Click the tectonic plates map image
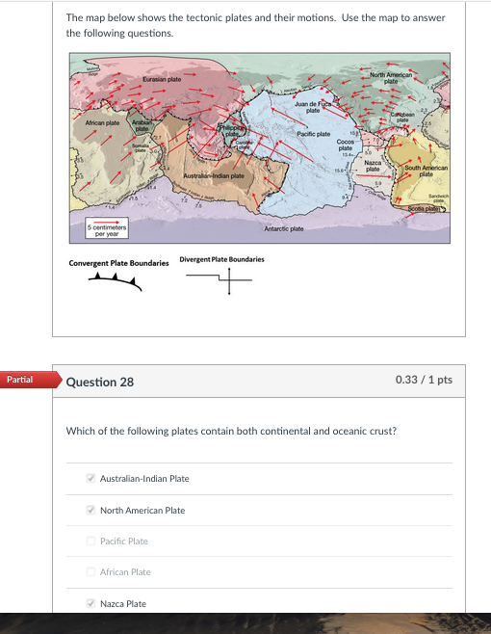The height and width of the screenshot is (634, 491). (260, 148)
